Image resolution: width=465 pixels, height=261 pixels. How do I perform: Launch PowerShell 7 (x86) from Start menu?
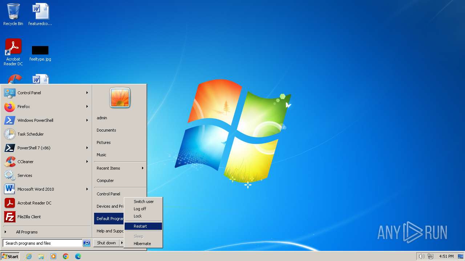pos(46,148)
